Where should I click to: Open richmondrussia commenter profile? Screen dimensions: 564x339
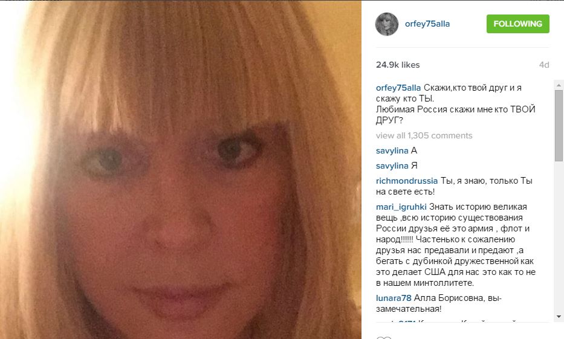(x=407, y=181)
